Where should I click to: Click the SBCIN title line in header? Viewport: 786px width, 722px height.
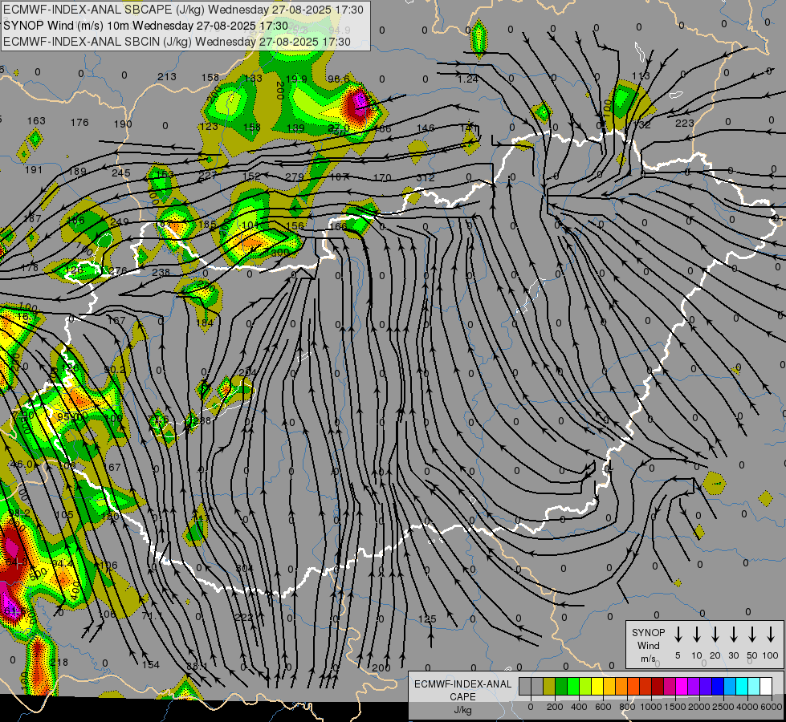coord(177,42)
